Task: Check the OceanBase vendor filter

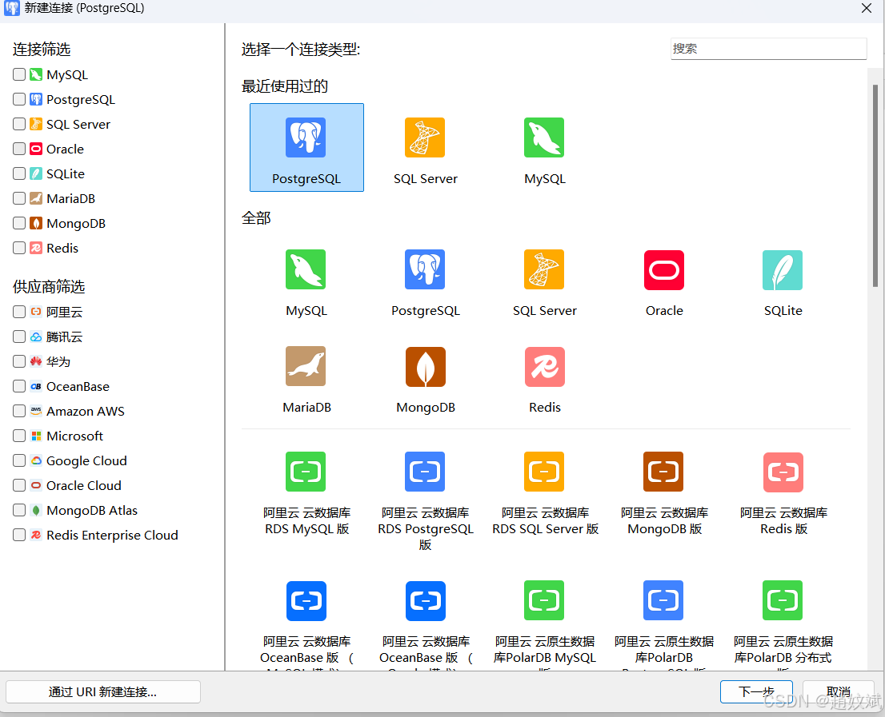Action: tap(19, 386)
